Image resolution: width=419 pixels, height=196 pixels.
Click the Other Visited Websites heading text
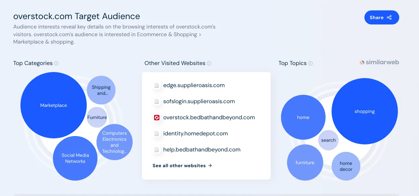pos(175,63)
